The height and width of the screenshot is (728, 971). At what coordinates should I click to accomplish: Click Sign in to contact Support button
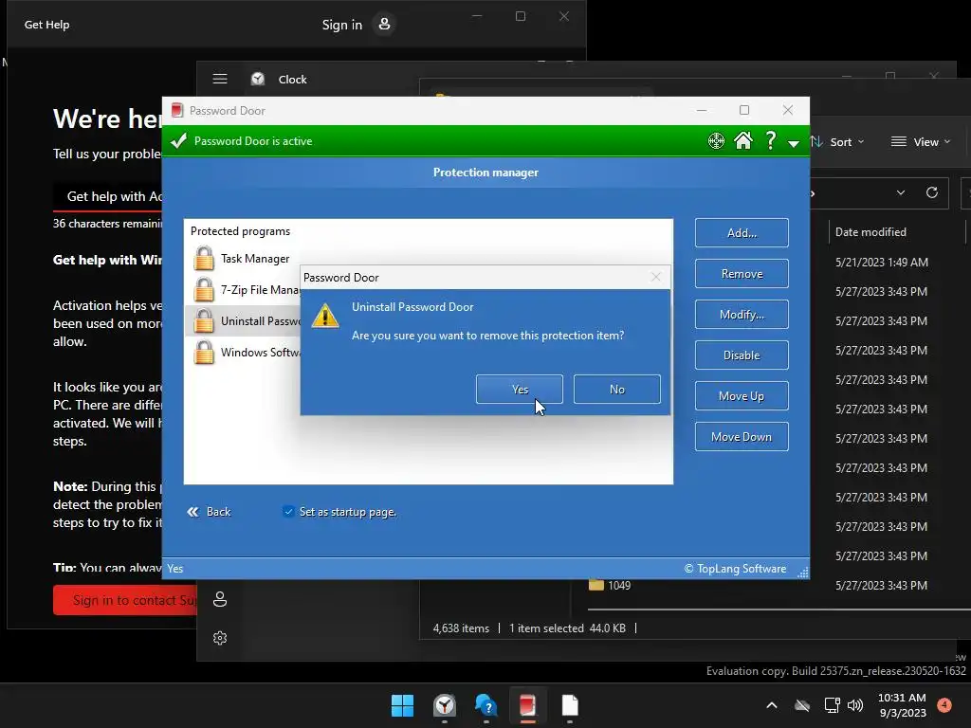(124, 600)
